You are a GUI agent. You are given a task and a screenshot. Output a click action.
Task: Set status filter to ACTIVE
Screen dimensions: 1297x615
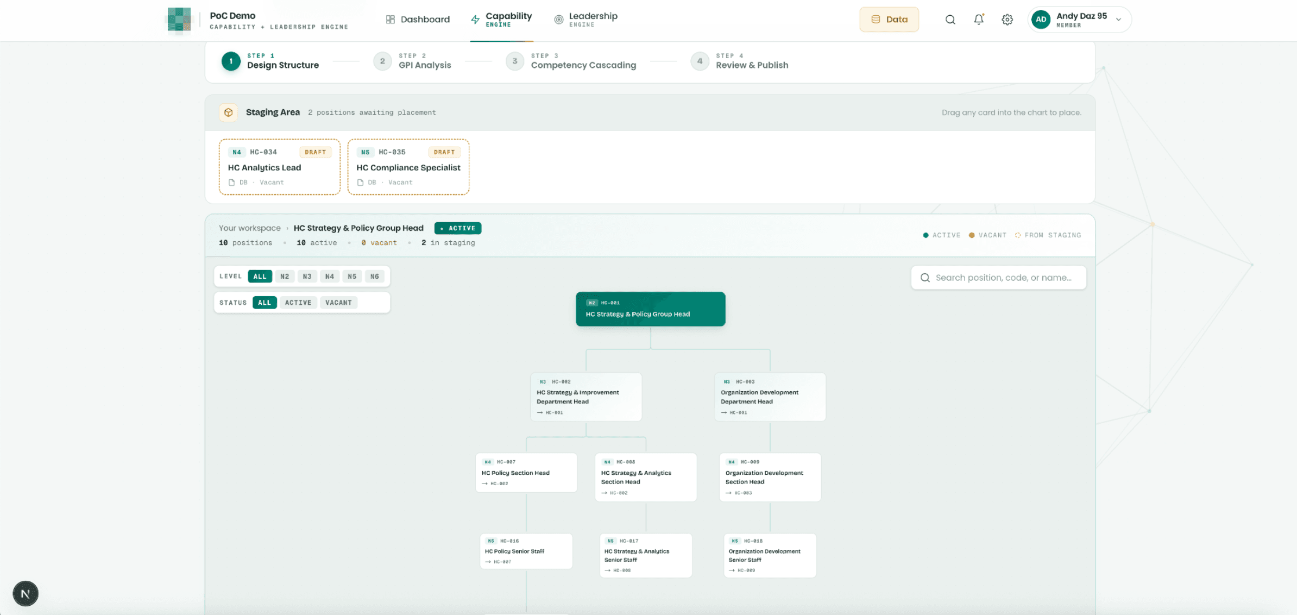tap(298, 303)
